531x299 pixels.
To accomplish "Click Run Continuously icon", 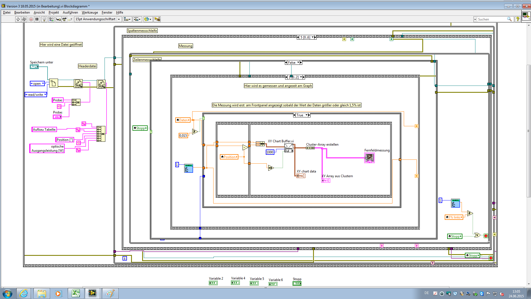I will pyautogui.click(x=24, y=19).
